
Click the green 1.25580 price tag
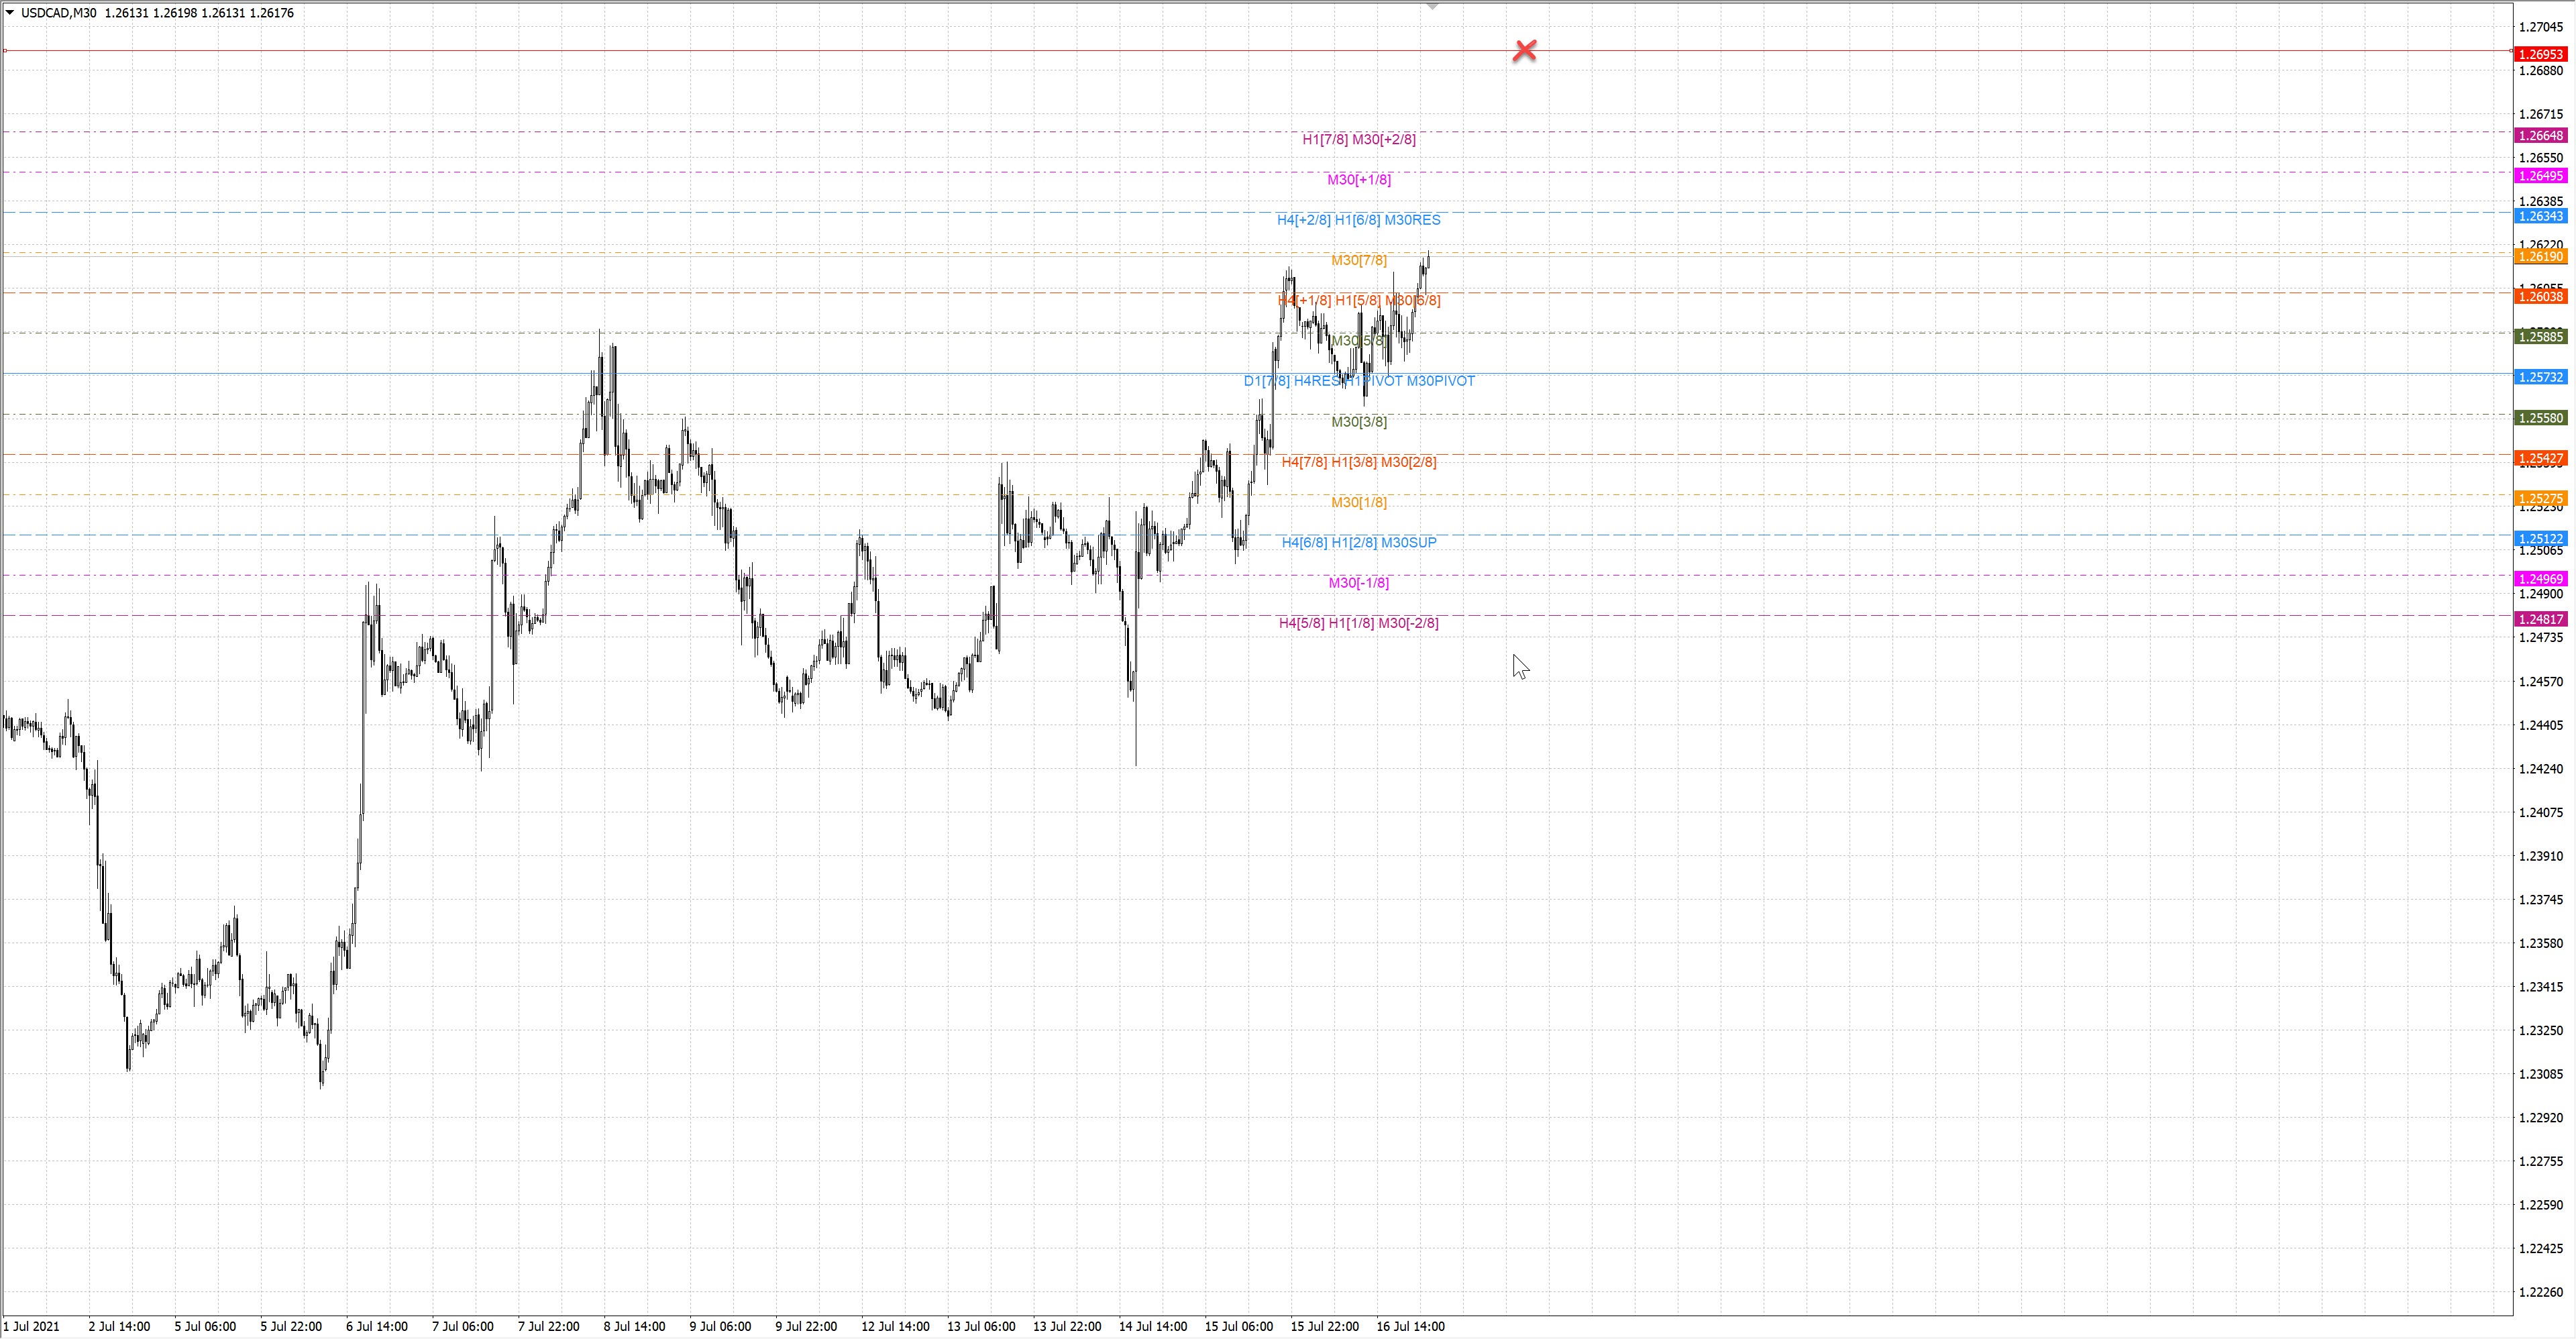coord(2540,418)
